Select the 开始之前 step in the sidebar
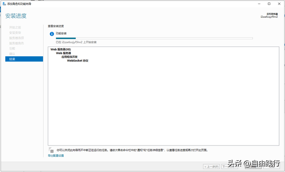This screenshot has height=172, width=285. pos(15,27)
